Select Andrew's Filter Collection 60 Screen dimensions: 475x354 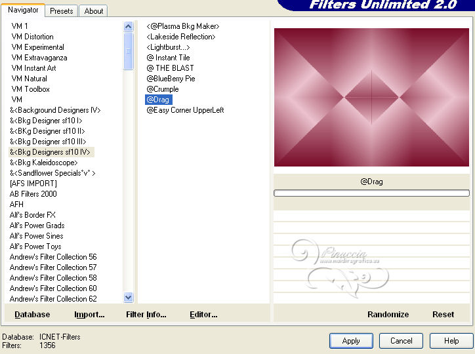tap(53, 288)
